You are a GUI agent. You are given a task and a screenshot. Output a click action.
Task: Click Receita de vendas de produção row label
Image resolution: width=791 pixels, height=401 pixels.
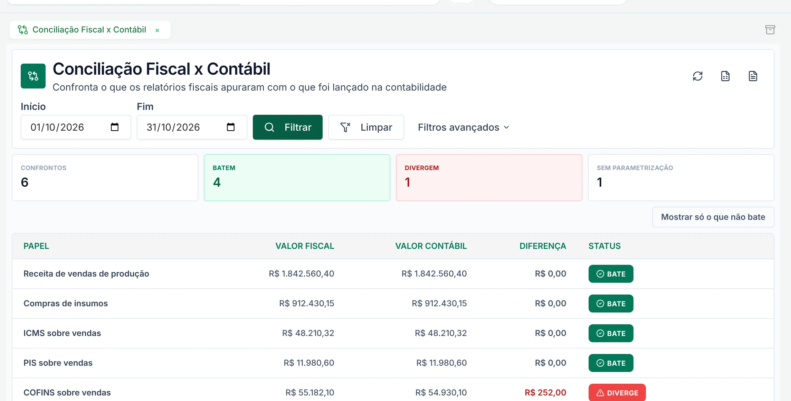[86, 274]
